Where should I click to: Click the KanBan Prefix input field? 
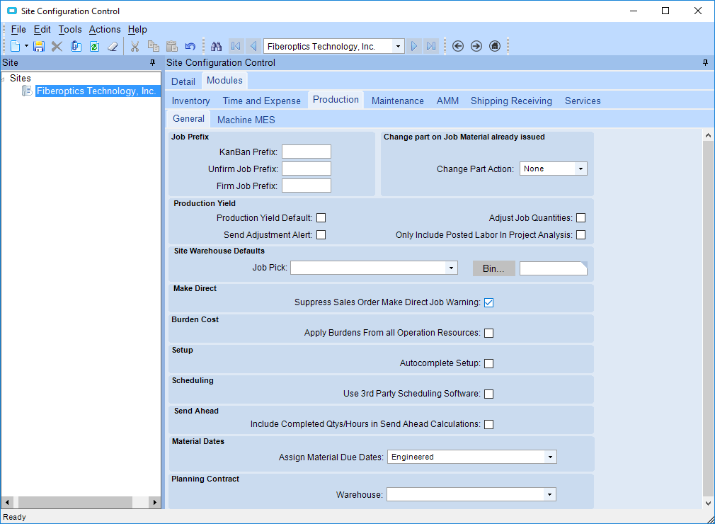pyautogui.click(x=307, y=152)
